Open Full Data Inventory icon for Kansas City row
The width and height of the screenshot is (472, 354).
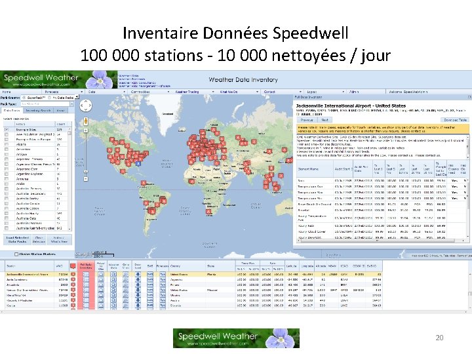(86, 290)
